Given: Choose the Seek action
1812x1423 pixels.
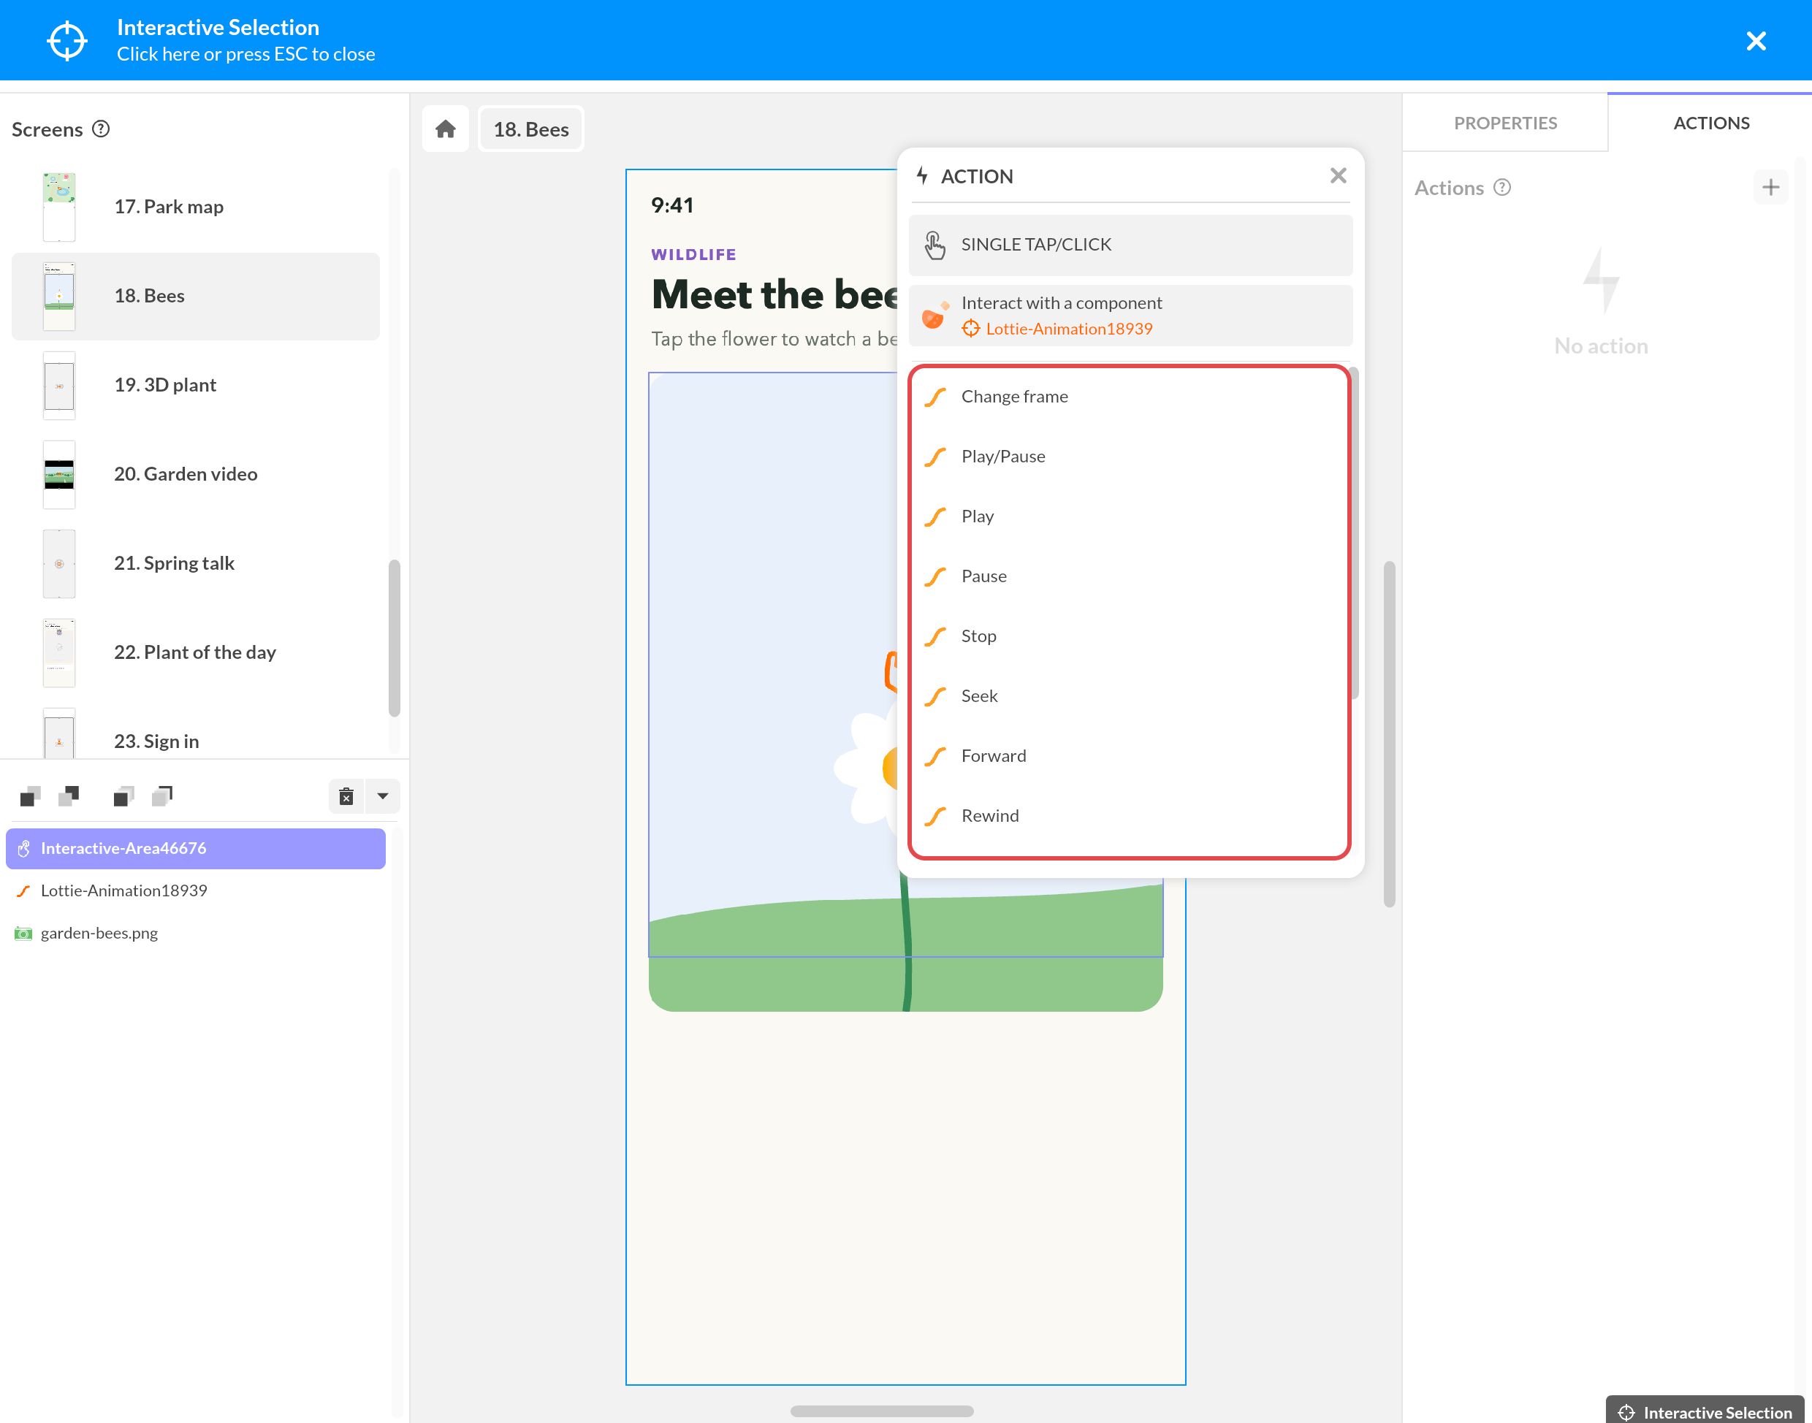Looking at the screenshot, I should (x=1130, y=696).
